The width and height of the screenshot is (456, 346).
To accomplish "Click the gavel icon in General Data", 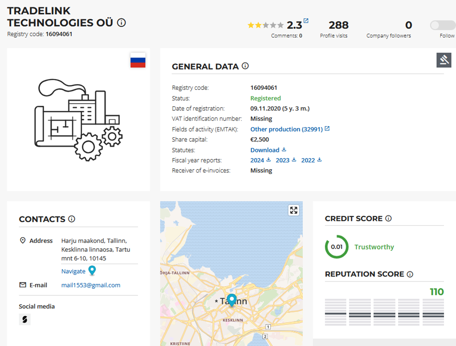I will pos(444,60).
